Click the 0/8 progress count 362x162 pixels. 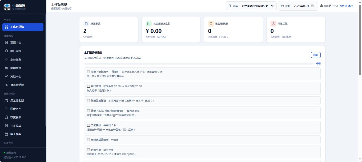coord(318,64)
